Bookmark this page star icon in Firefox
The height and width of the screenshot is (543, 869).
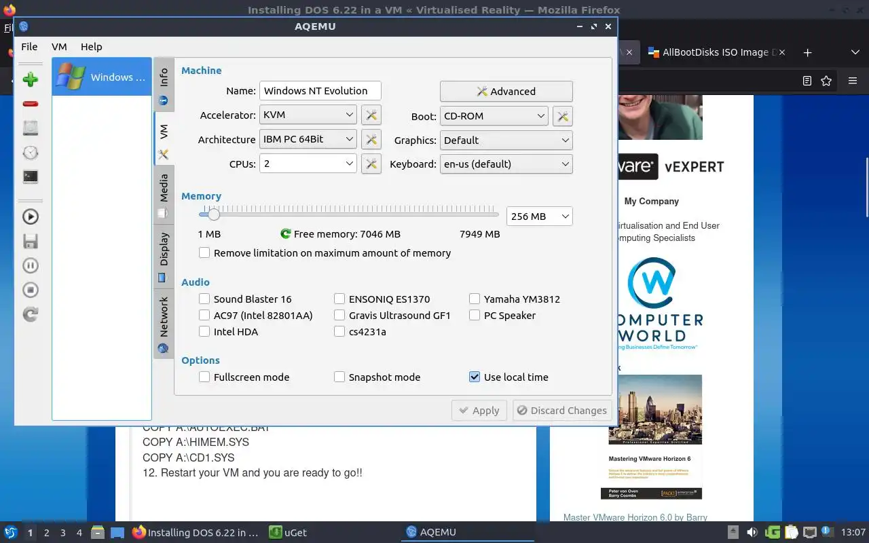(x=826, y=81)
